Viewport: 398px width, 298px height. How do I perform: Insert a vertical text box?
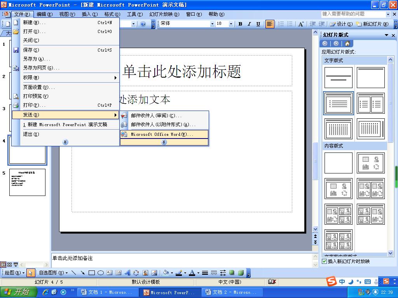click(118, 273)
